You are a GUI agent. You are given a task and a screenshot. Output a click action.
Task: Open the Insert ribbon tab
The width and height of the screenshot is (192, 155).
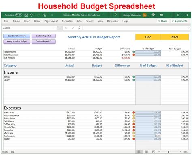tap(27, 21)
